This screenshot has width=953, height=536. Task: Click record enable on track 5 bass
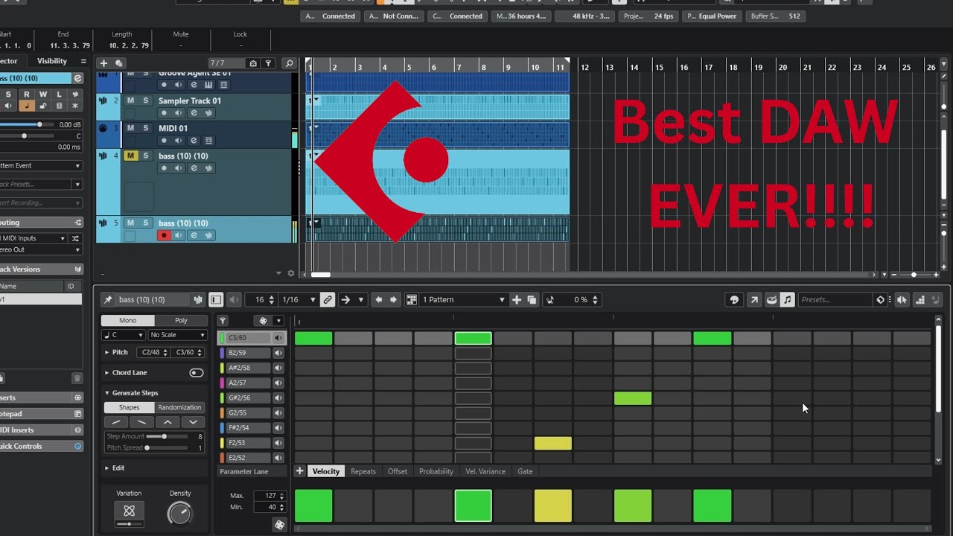coord(164,235)
